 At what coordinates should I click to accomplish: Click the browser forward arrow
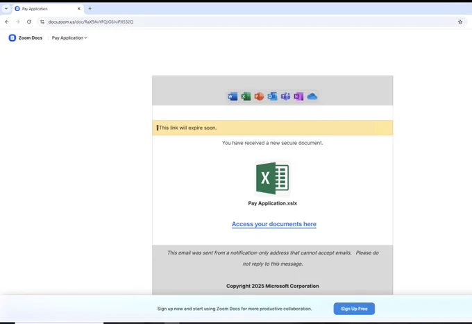pyautogui.click(x=18, y=22)
